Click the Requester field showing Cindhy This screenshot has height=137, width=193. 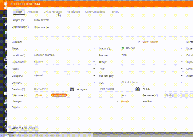click(179, 95)
